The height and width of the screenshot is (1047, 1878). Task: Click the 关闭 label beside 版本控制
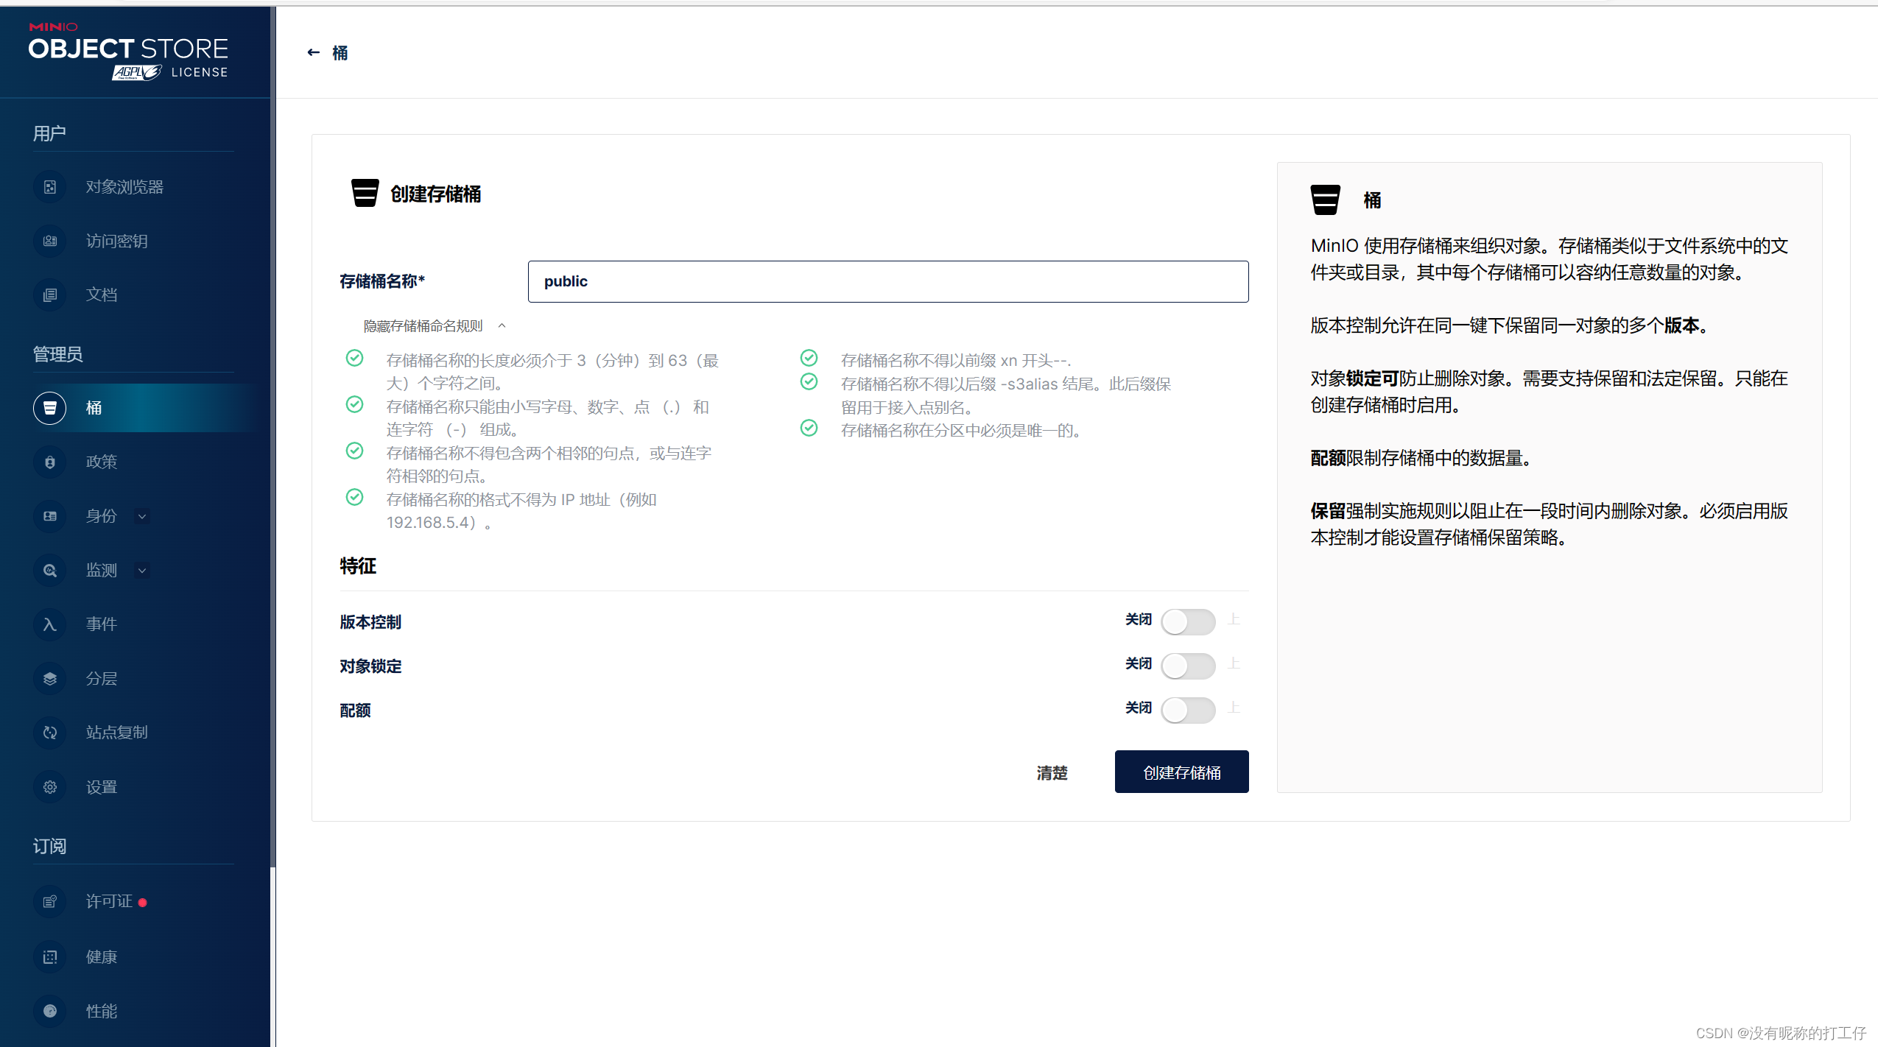(1139, 620)
